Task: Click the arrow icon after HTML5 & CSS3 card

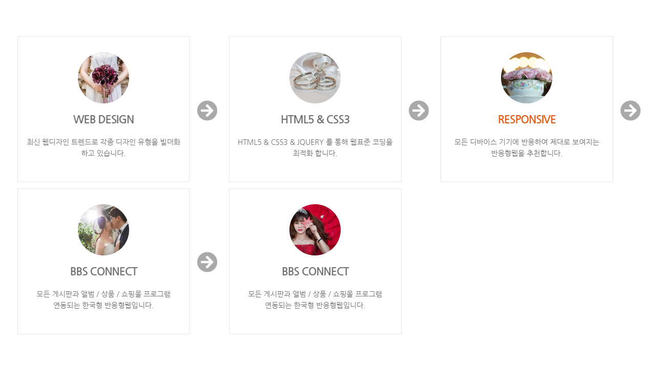Action: pos(419,111)
